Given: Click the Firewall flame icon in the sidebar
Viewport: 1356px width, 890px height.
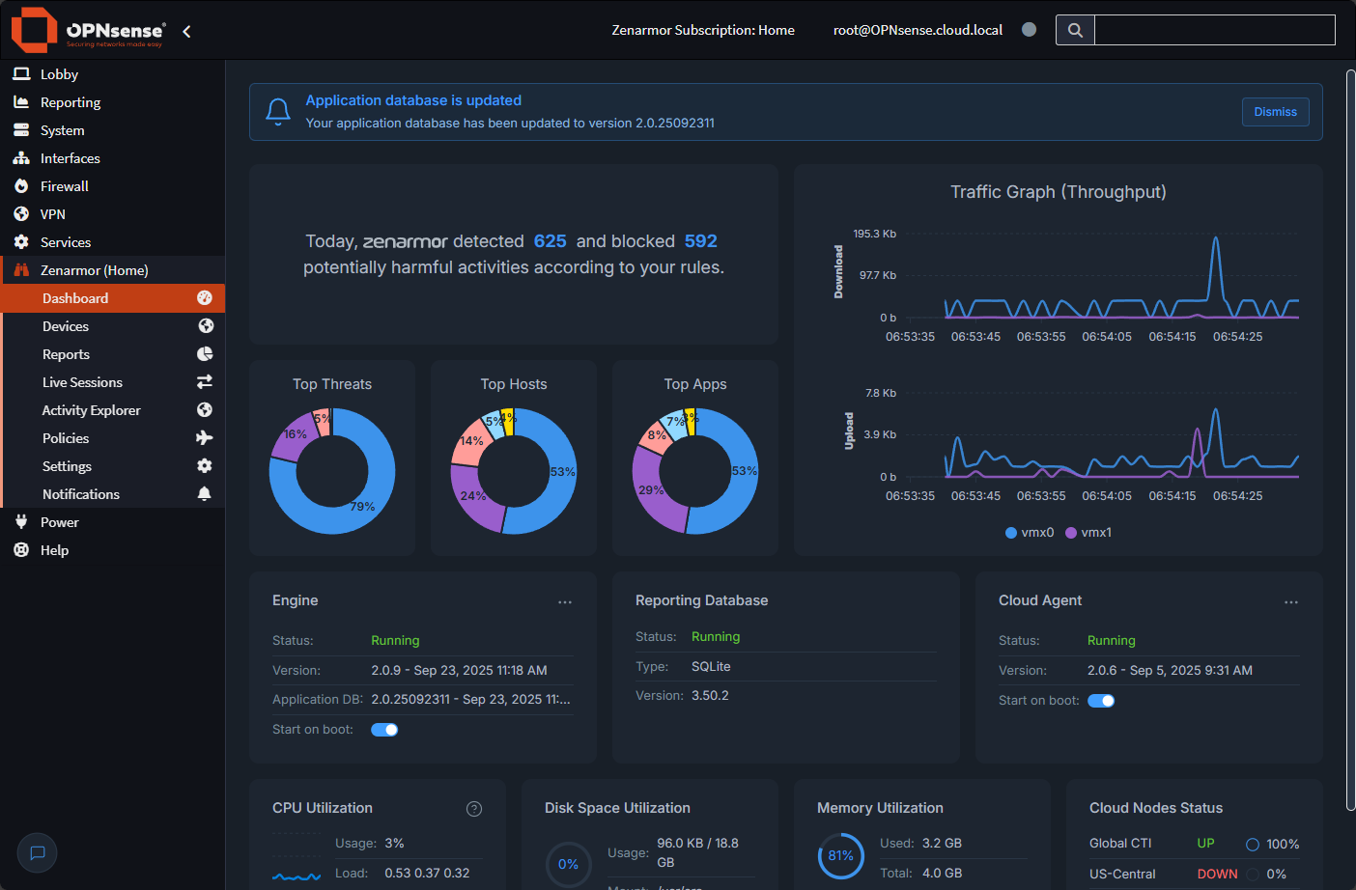Looking at the screenshot, I should pyautogui.click(x=20, y=185).
